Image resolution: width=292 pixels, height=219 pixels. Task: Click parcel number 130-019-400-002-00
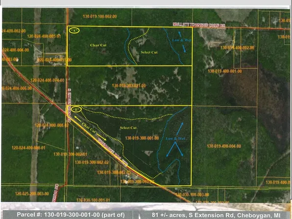(237, 48)
